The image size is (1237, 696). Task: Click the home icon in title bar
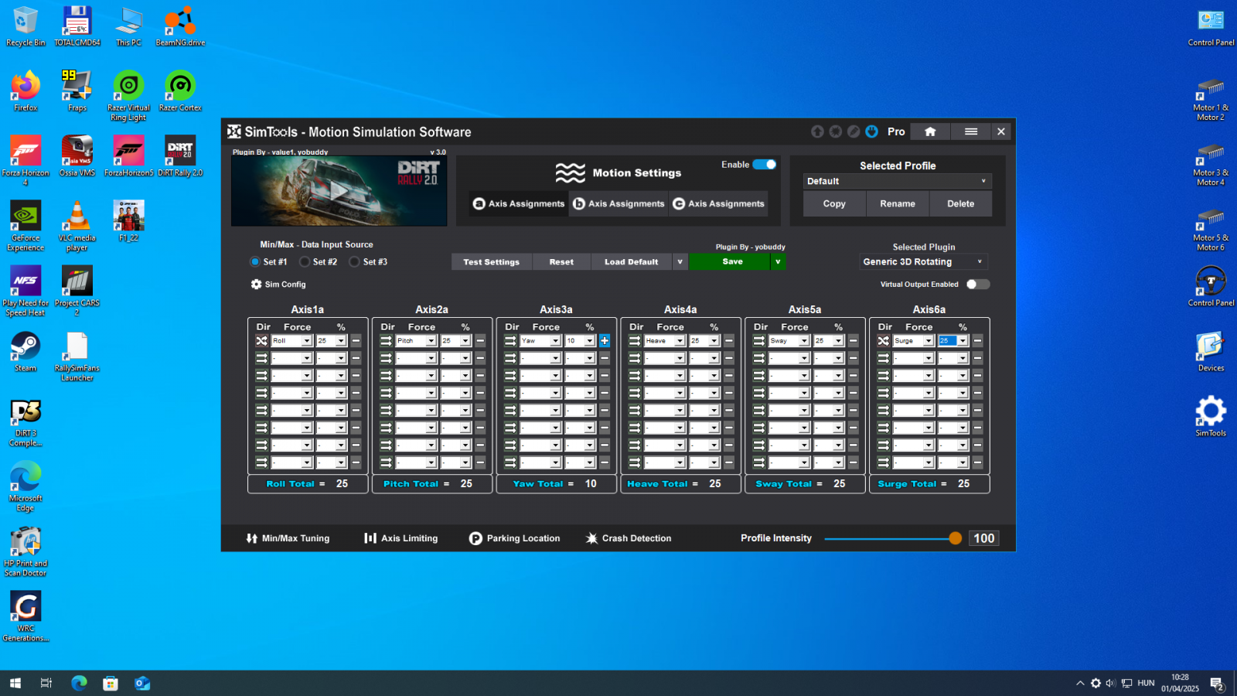[930, 131]
